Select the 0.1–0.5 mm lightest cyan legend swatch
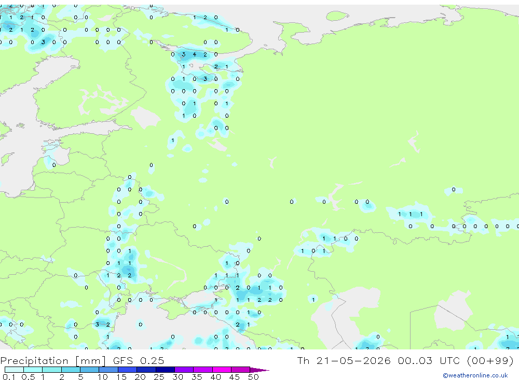 [x=14, y=370]
